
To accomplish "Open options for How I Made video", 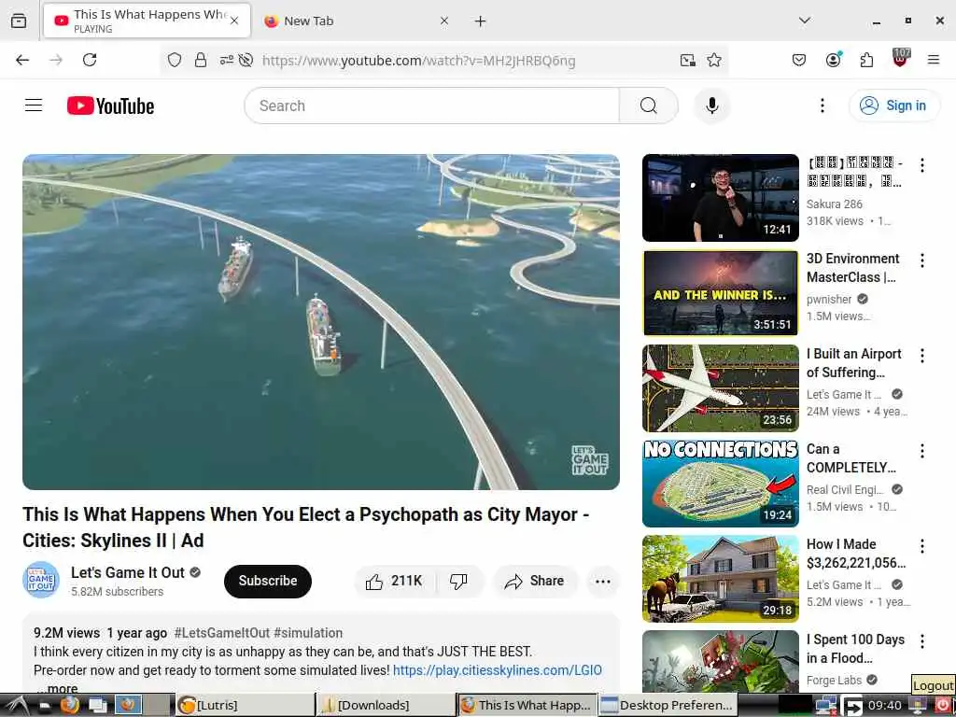I will tap(921, 545).
